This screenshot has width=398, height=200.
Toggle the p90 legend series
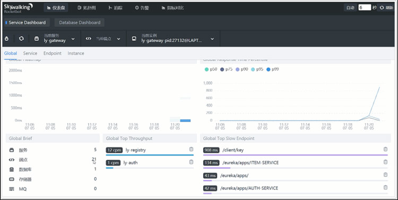[241, 69]
